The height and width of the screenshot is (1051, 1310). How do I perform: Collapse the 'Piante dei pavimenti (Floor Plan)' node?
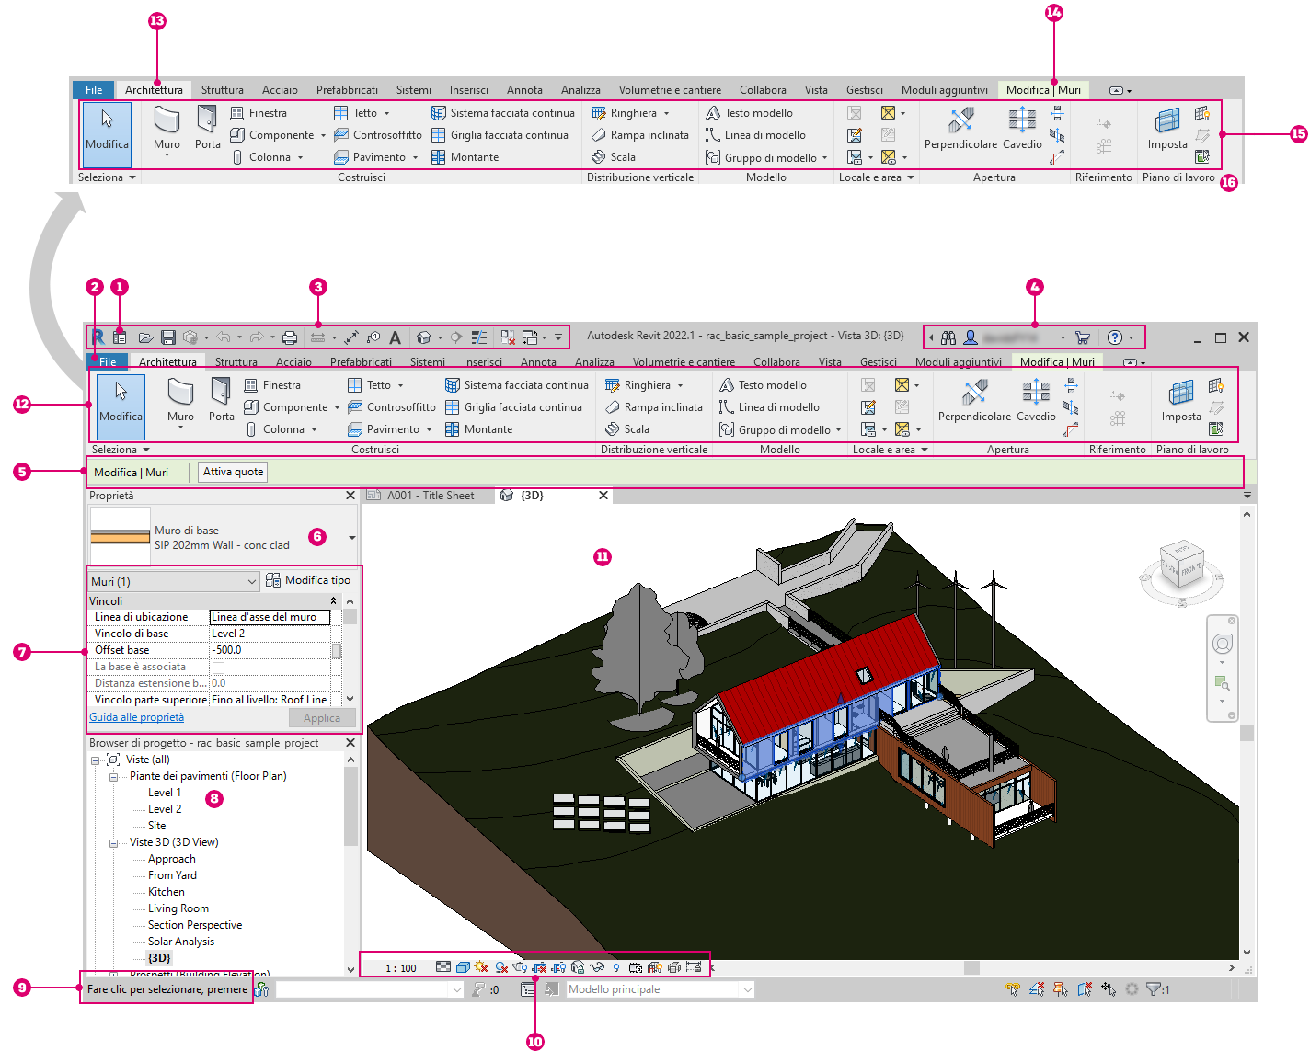(114, 777)
